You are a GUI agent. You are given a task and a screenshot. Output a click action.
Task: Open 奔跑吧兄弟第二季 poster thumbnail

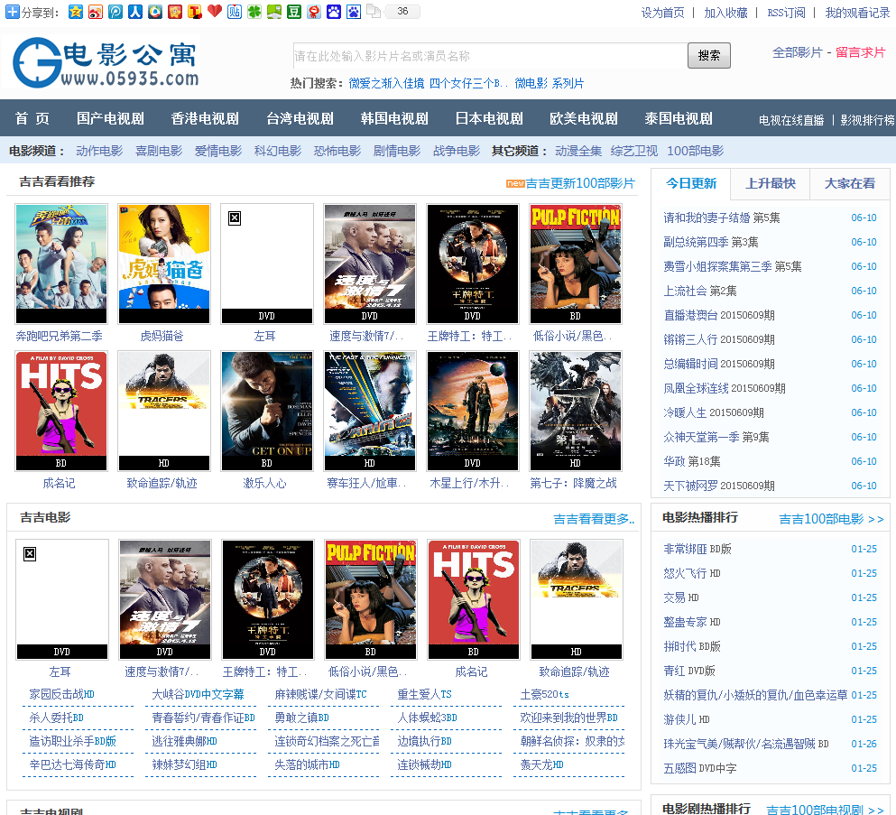61,264
